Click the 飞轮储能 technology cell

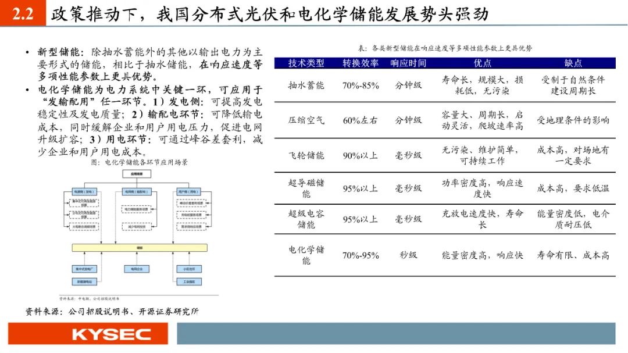click(306, 155)
